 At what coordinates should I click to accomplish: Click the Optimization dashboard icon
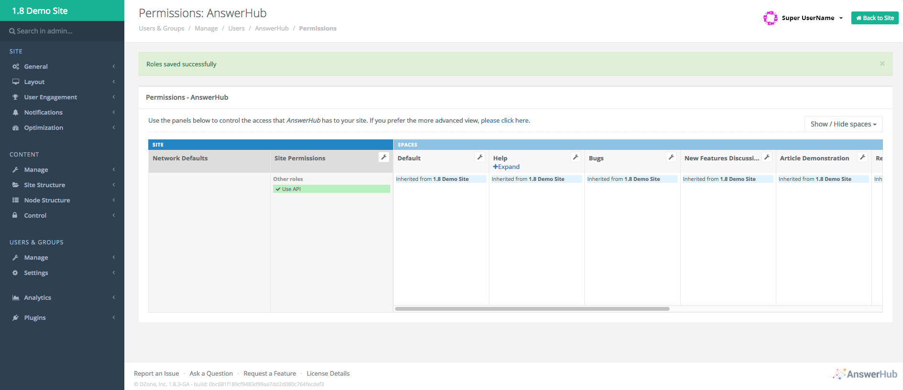click(x=16, y=128)
